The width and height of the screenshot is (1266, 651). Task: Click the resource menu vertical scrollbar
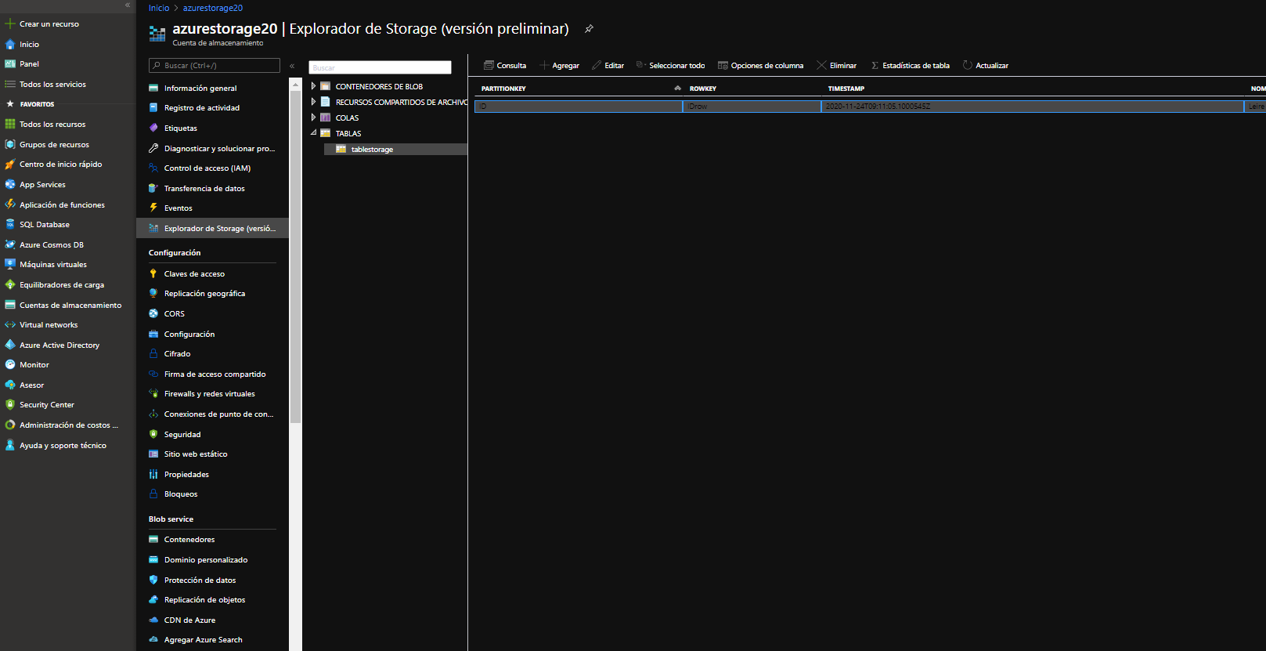[295, 259]
